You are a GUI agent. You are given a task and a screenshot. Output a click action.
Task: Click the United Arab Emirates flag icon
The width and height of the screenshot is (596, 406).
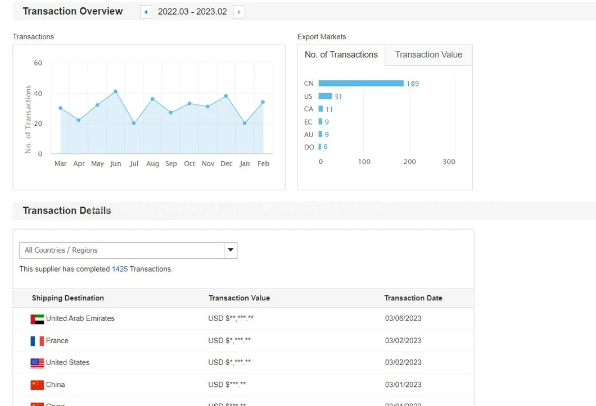point(37,319)
